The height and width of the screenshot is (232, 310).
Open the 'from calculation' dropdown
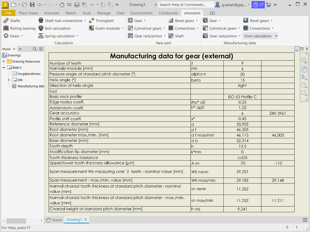pos(276,36)
